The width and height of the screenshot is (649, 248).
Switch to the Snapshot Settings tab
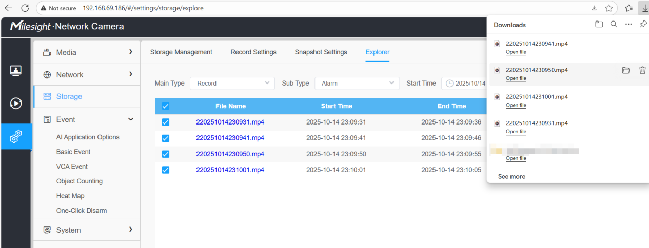point(321,52)
